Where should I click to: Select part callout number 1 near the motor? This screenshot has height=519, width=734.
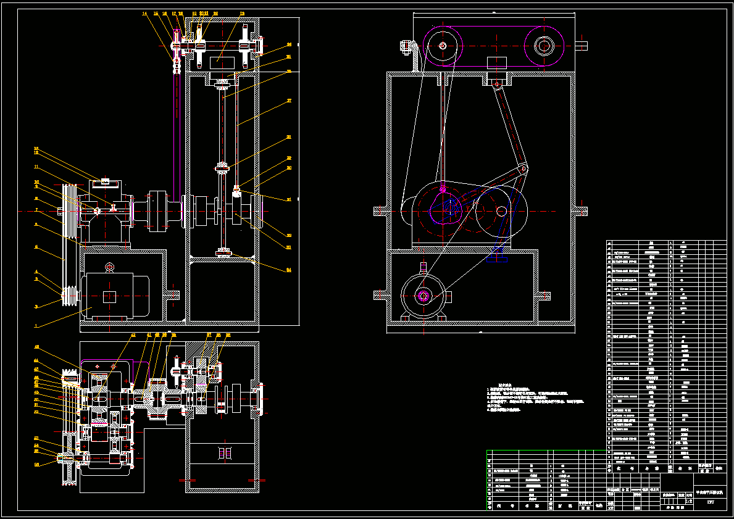click(x=36, y=326)
